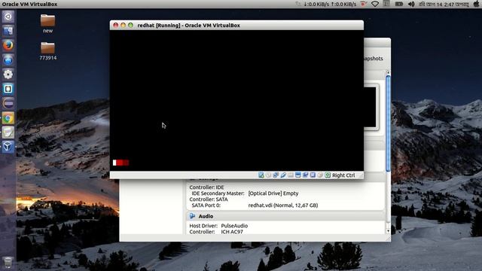This screenshot has height=271, width=482.
Task: Click the green keyboard capture arrow icon
Action: pyautogui.click(x=328, y=175)
